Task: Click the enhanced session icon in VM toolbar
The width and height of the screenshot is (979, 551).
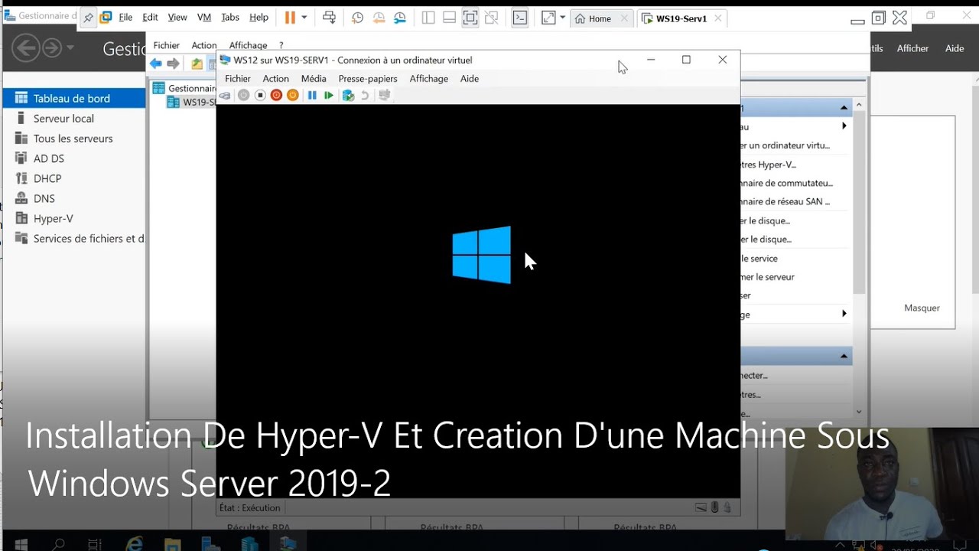Action: (384, 96)
